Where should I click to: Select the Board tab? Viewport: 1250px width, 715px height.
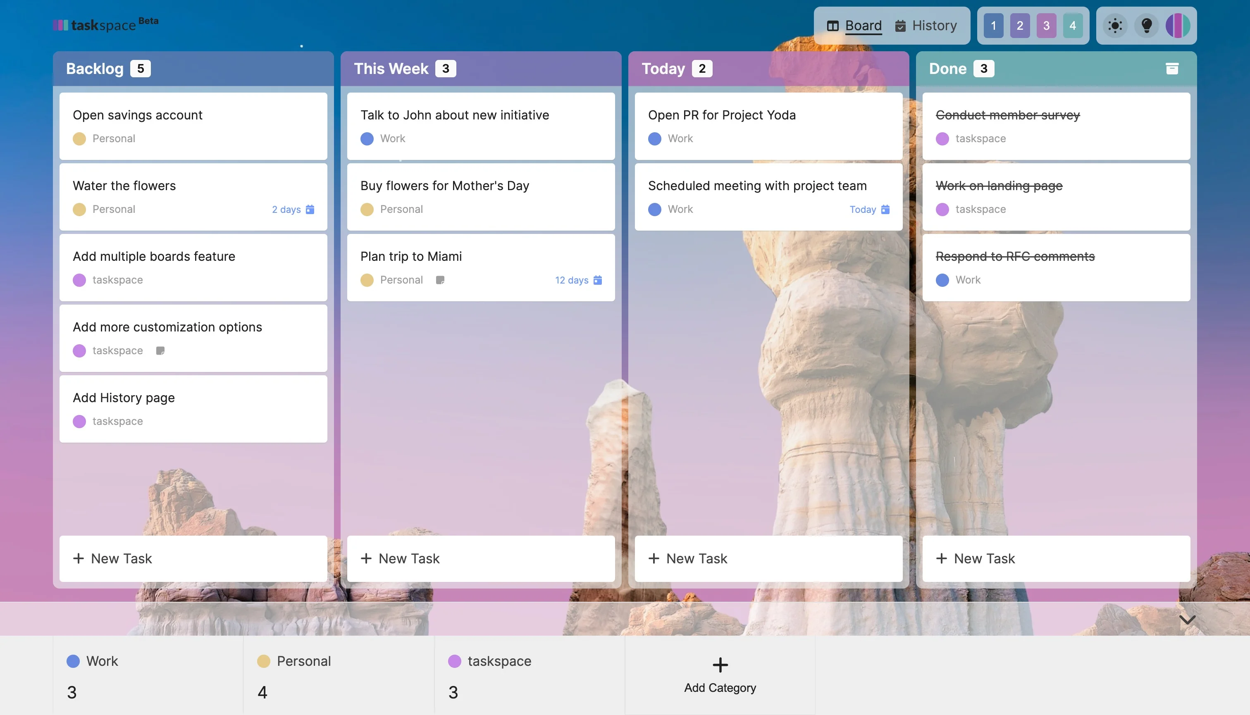863,26
